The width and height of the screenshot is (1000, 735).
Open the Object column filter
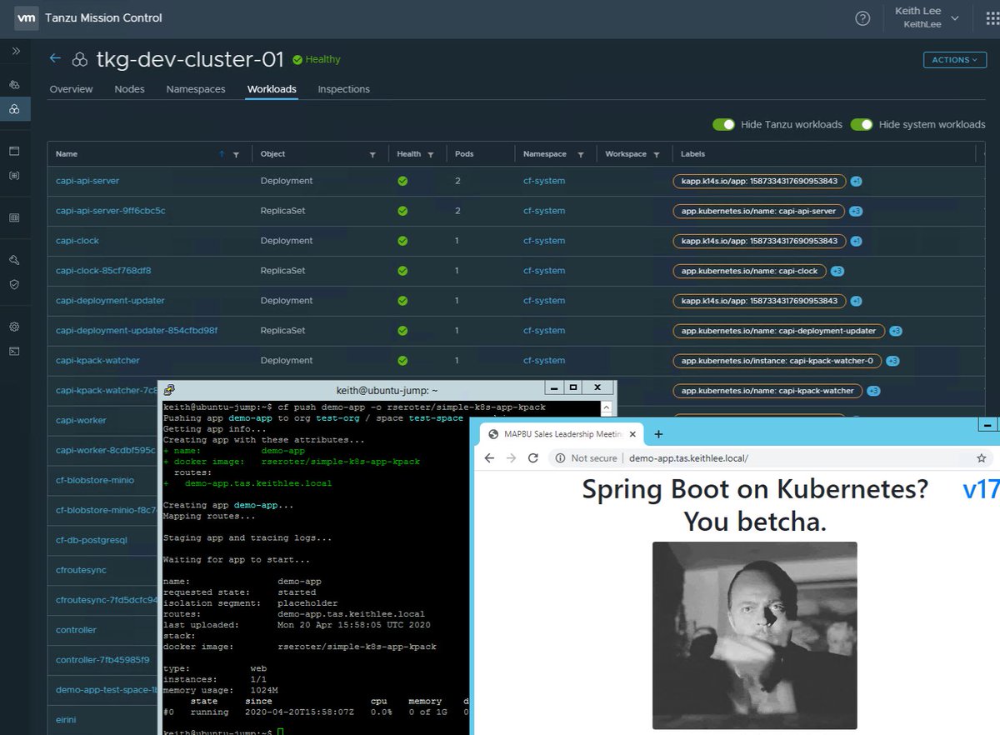pyautogui.click(x=372, y=154)
